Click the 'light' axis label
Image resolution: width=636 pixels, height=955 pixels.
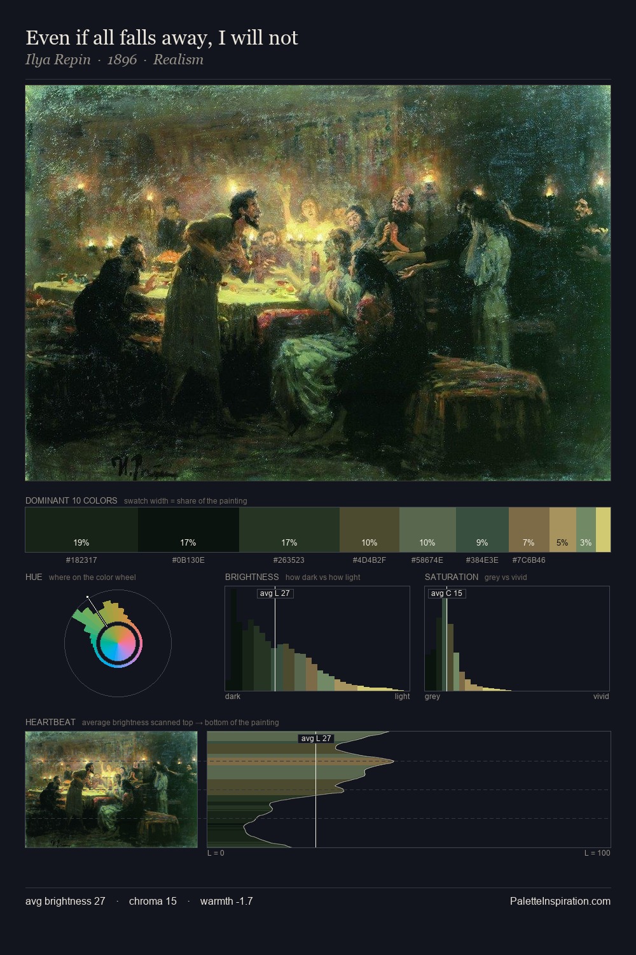tap(402, 697)
